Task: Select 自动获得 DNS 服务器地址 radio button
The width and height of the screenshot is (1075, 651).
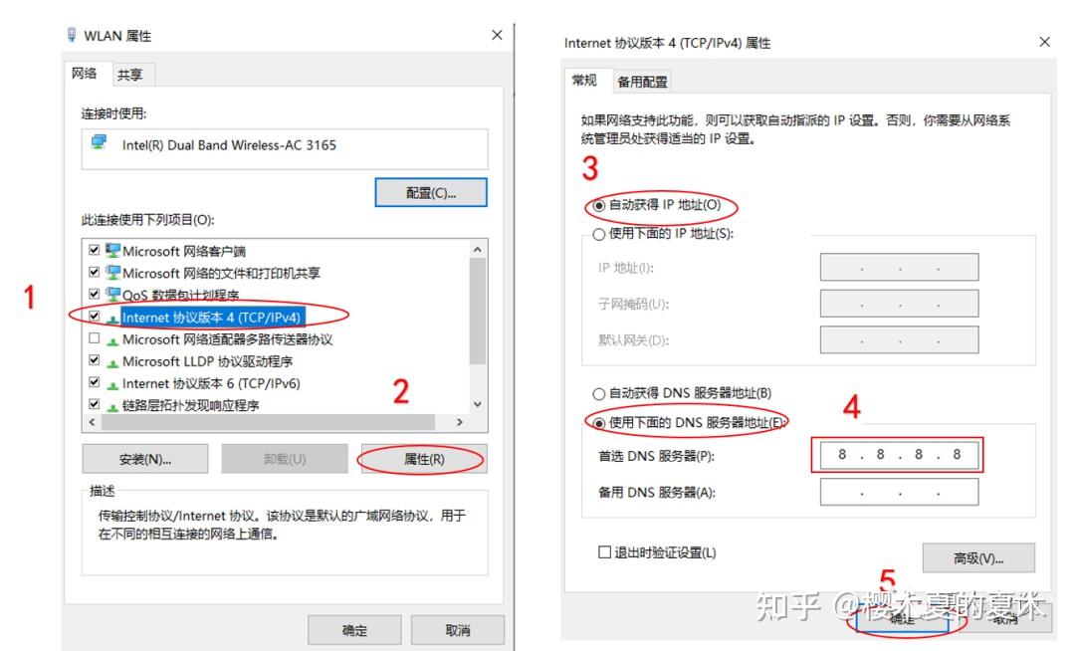Action: (598, 394)
